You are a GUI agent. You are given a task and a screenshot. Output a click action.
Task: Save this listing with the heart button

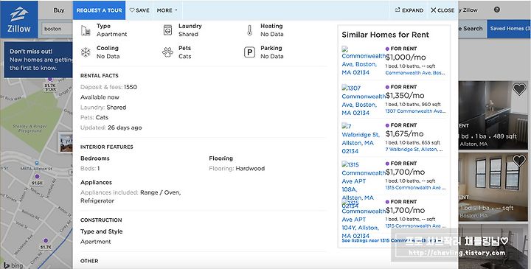tap(139, 10)
